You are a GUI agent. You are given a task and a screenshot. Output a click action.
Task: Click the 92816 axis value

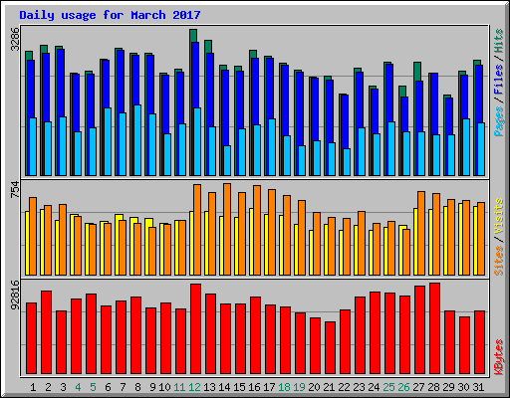(x=15, y=295)
